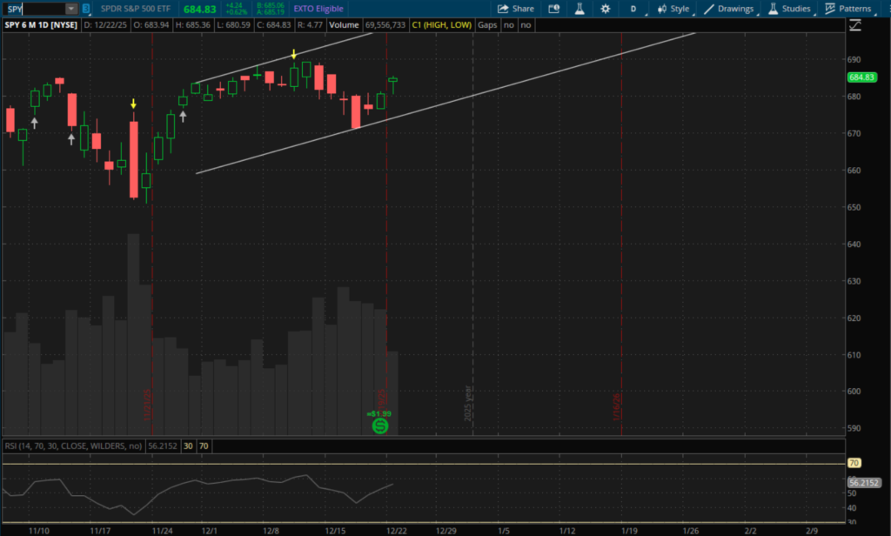Open the Drawings menu
Screen dimensions: 891x536
click(729, 9)
